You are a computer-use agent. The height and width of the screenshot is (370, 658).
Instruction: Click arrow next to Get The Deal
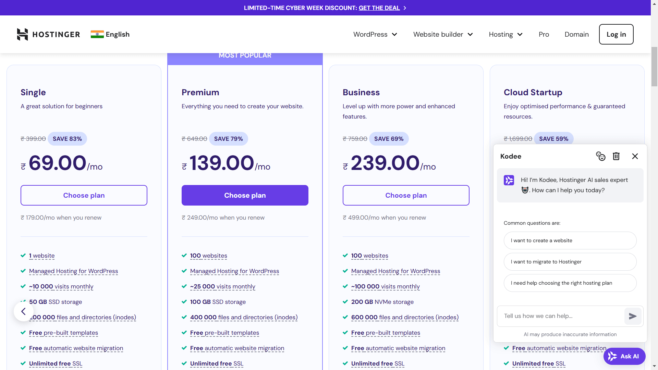pos(405,8)
